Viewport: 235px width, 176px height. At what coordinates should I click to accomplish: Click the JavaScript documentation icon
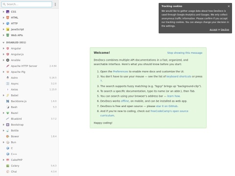(x=8, y=29)
